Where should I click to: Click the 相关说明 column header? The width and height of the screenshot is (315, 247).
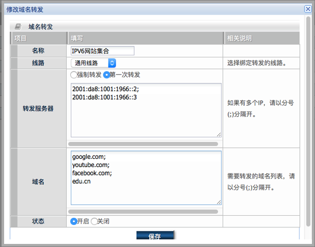pos(262,38)
